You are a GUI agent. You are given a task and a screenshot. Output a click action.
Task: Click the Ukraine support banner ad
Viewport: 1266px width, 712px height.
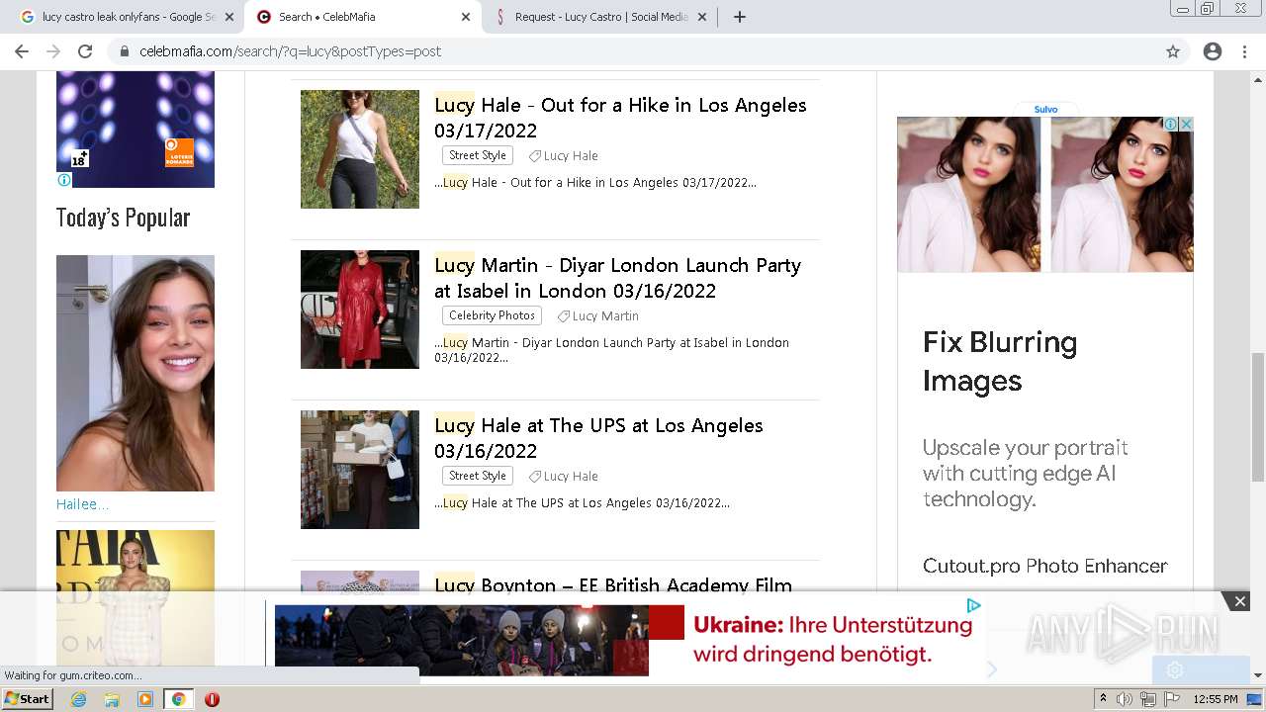pyautogui.click(x=630, y=640)
